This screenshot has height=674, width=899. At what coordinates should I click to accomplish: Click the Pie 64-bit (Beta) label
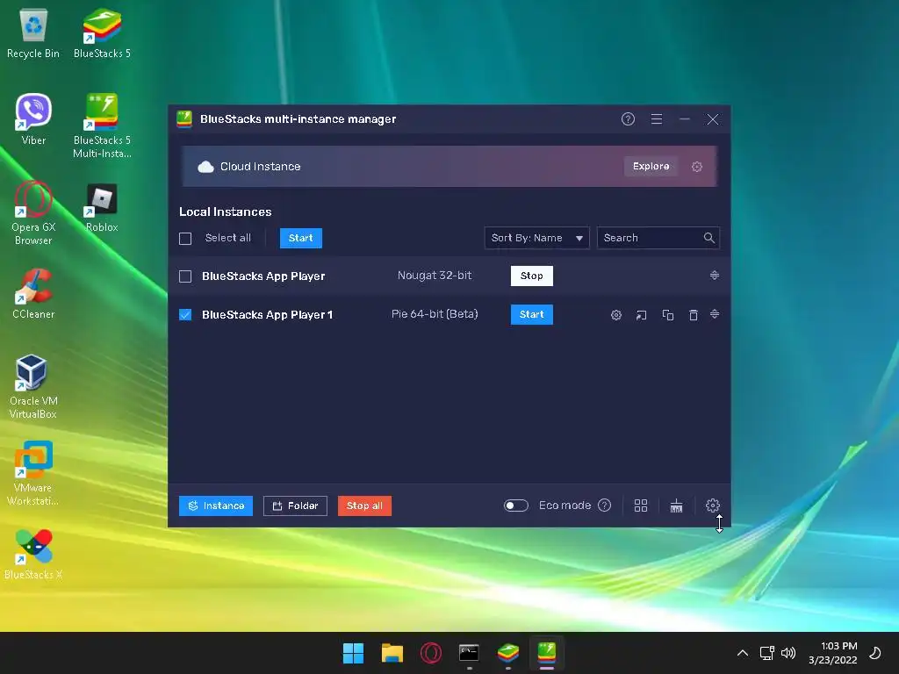[x=435, y=314]
